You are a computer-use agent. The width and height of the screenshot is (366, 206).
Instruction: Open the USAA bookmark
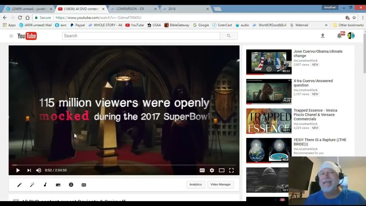coord(154,25)
